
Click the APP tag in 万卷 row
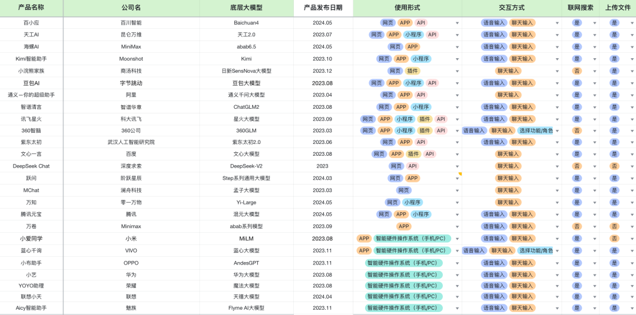coord(403,226)
